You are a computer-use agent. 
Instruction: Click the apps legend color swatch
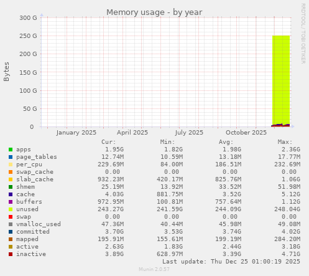click(x=11, y=150)
